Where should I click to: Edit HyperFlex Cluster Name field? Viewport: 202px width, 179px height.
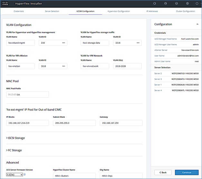pos(74,176)
